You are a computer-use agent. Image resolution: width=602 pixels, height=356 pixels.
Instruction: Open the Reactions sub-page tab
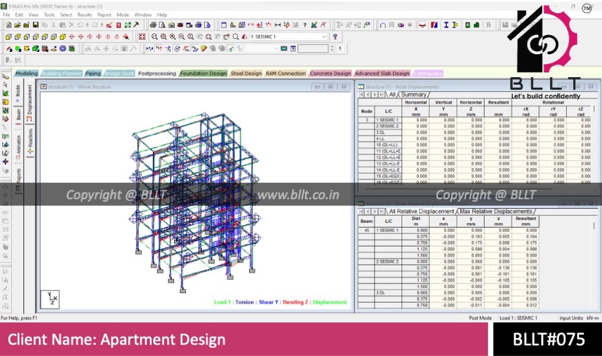tap(30, 141)
